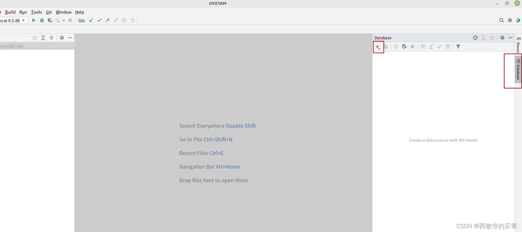Open the Window menu

(63, 12)
